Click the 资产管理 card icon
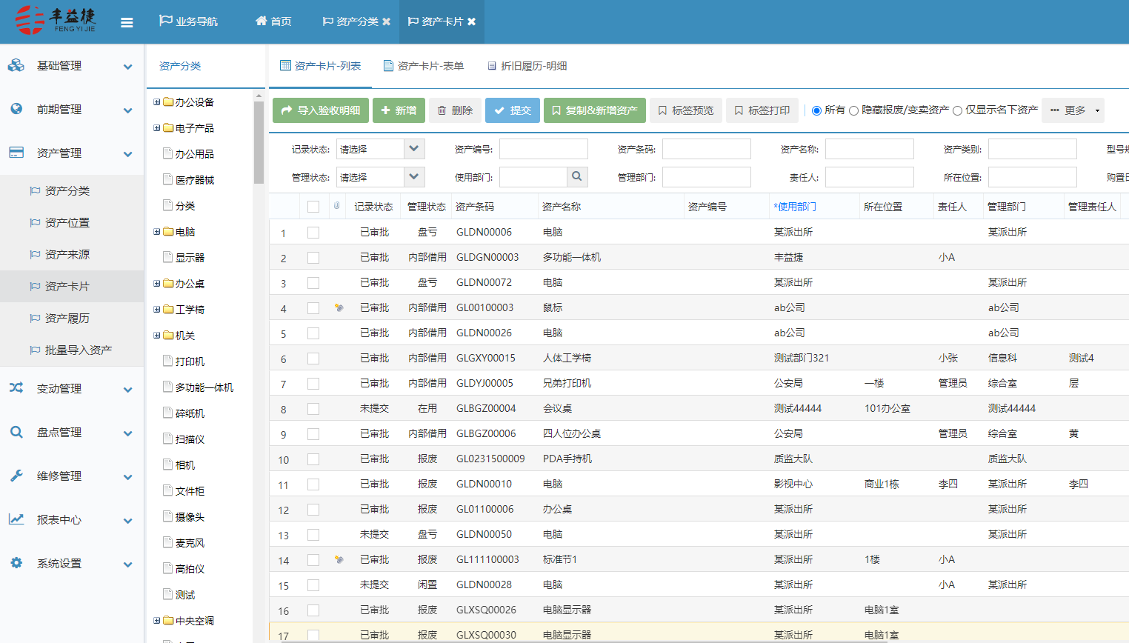Image resolution: width=1129 pixels, height=643 pixels. click(x=16, y=153)
